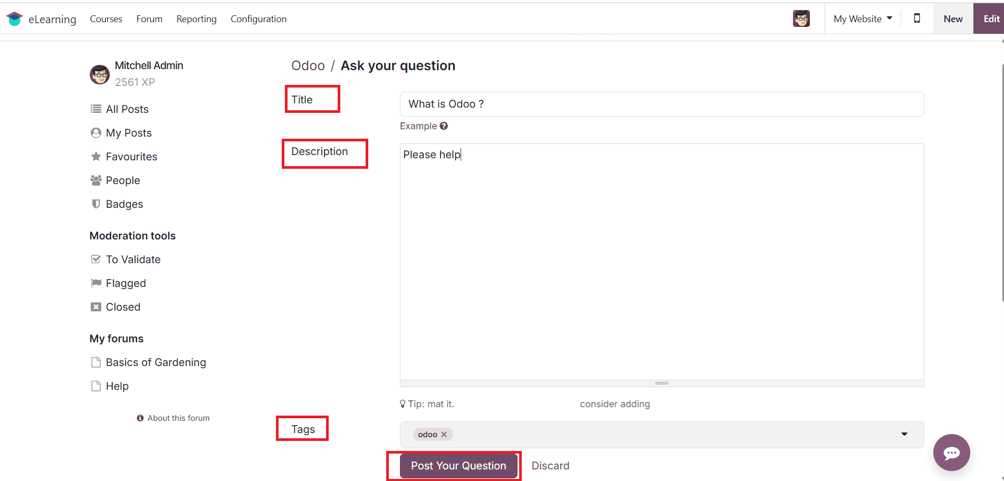Click the Discard link
The height and width of the screenshot is (481, 1004).
[x=550, y=466]
